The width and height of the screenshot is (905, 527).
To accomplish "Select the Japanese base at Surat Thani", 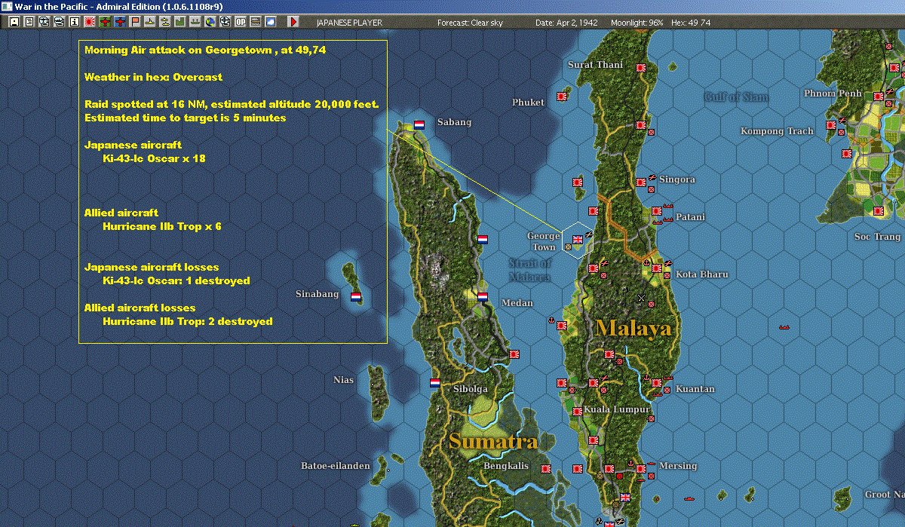I will 641,67.
